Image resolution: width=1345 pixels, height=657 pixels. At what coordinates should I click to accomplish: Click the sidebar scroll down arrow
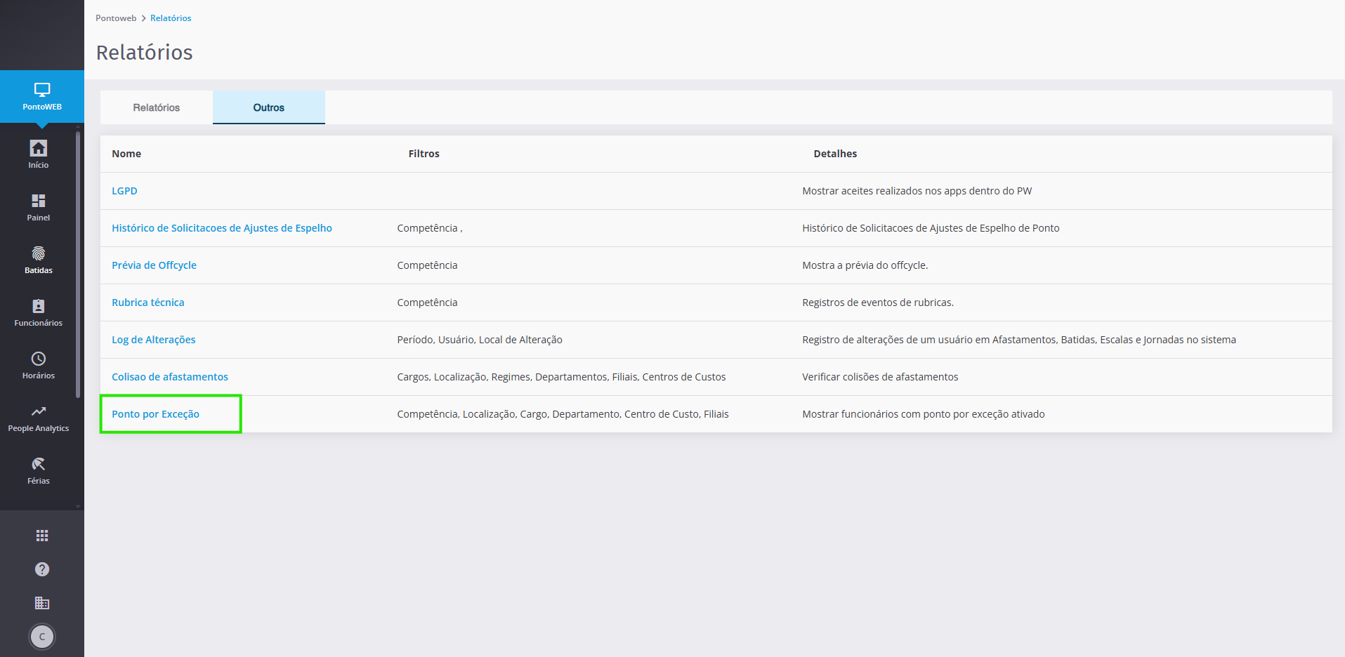coord(78,506)
